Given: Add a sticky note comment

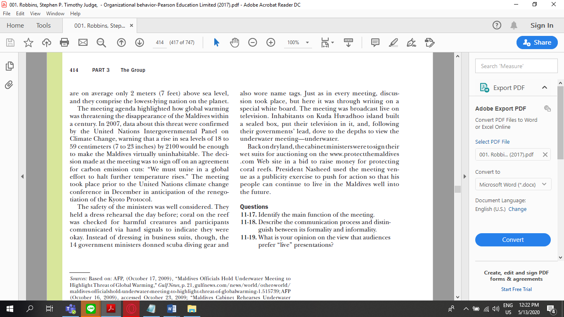Looking at the screenshot, I should pyautogui.click(x=375, y=43).
